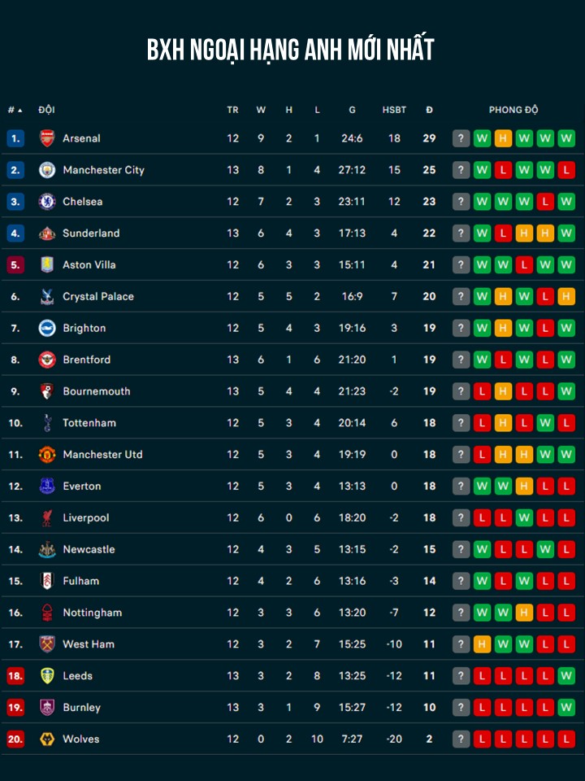Sort standings by the HSBT column header
The height and width of the screenshot is (781, 585).
[394, 110]
